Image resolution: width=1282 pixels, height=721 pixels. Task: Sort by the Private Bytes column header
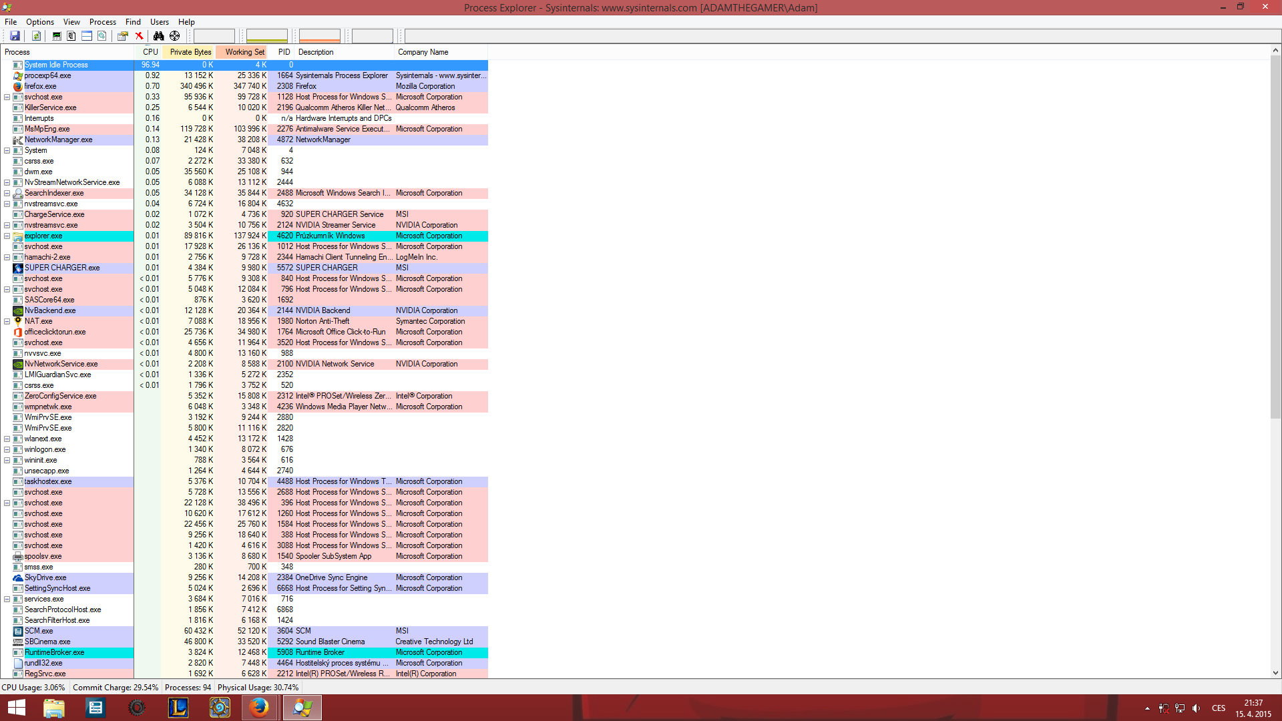point(190,52)
